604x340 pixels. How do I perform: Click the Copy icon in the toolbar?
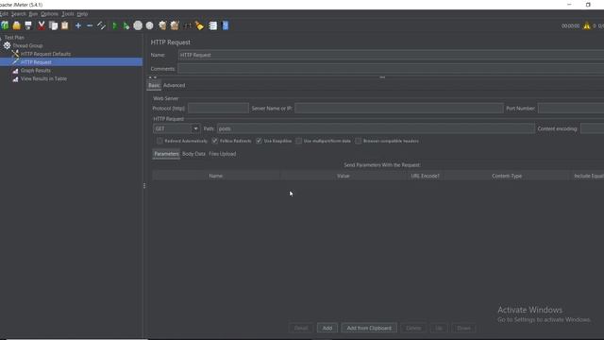[x=53, y=25]
